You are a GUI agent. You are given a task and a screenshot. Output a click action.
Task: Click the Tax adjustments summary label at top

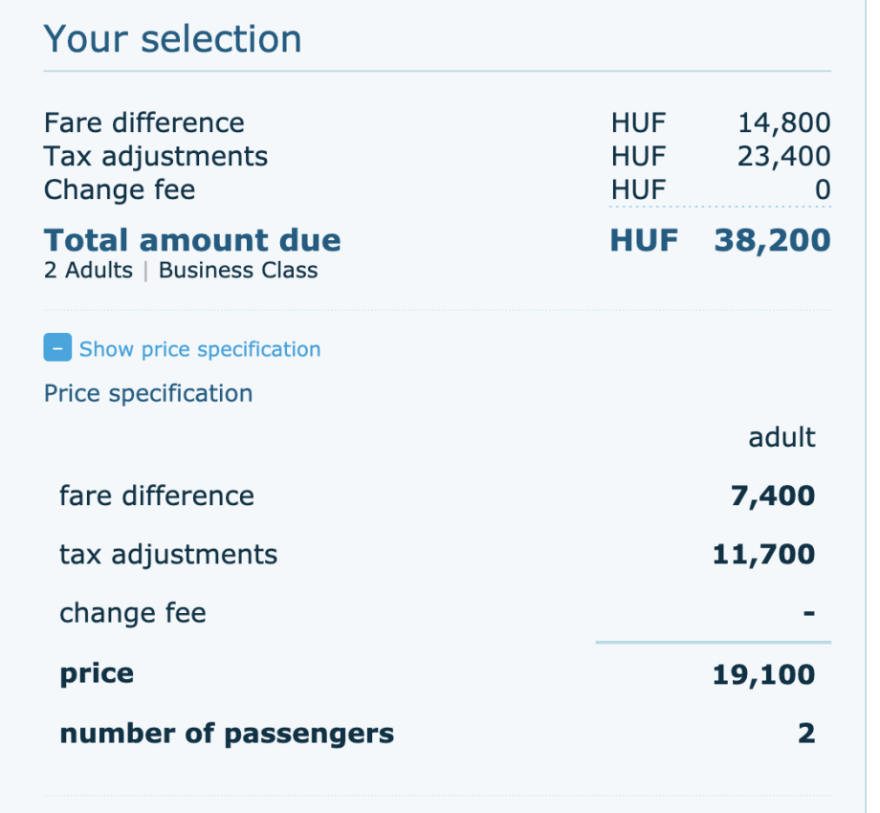point(156,155)
